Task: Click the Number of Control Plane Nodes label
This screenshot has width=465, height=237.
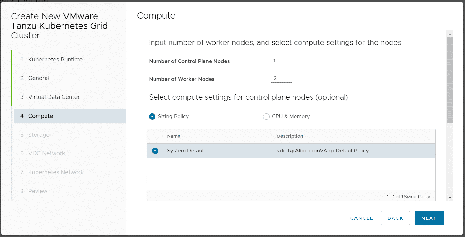Action: pos(189,61)
